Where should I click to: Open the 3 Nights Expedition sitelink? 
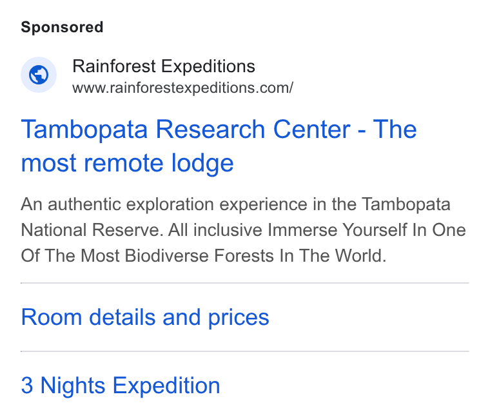click(x=121, y=385)
